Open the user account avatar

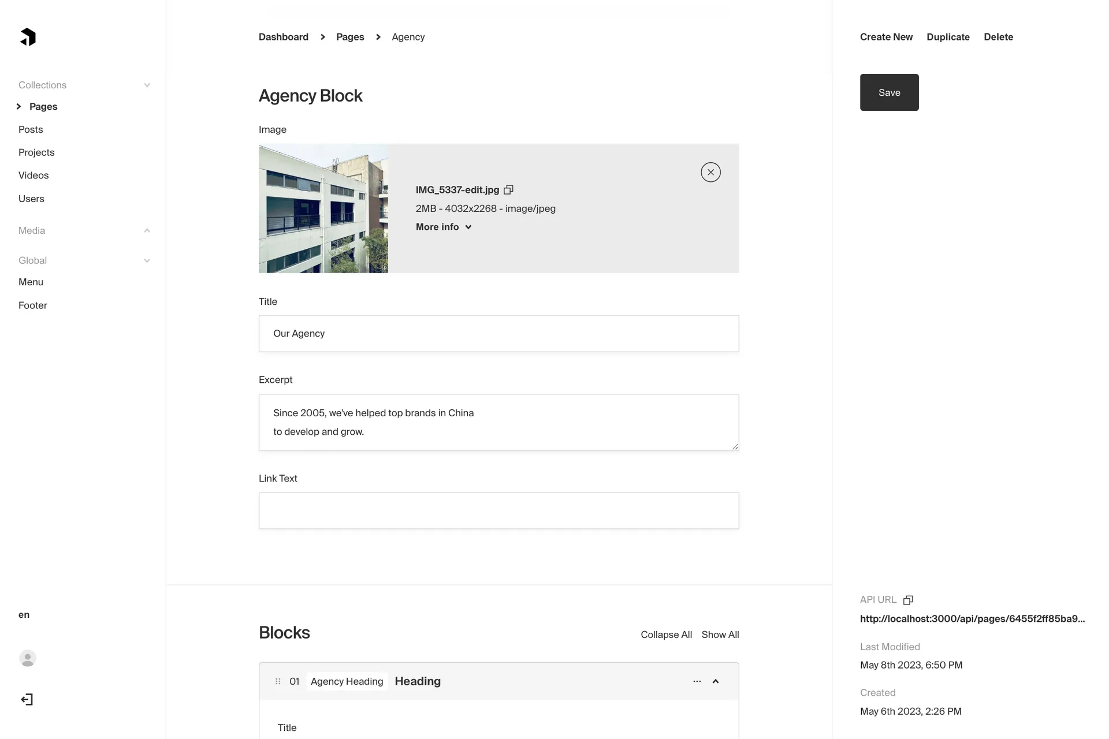point(28,658)
